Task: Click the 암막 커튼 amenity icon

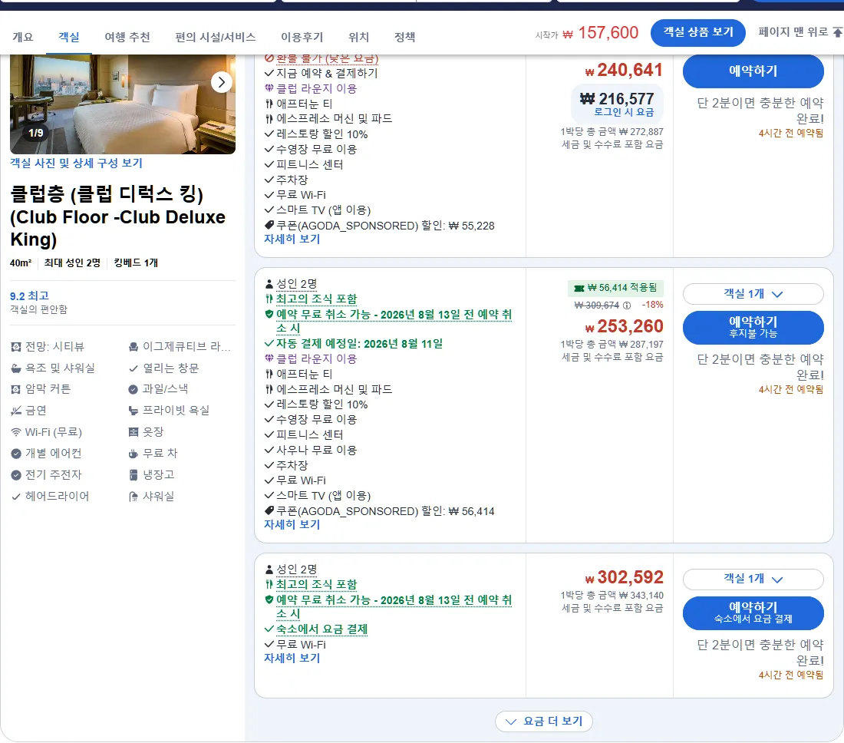Action: pyautogui.click(x=16, y=389)
